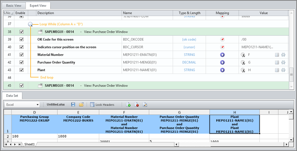Click the pin mapping icon for BDC_CURSOR
Image resolution: width=297 pixels, height=151 pixels.
pyautogui.click(x=222, y=47)
